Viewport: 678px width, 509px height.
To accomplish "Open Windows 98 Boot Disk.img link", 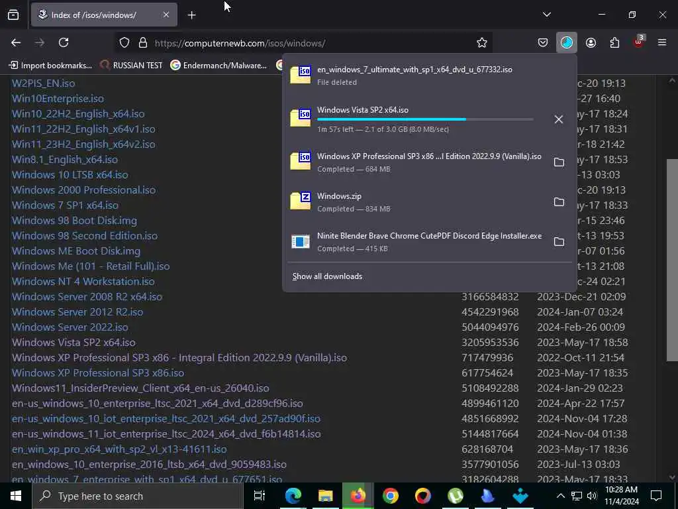I will click(74, 220).
